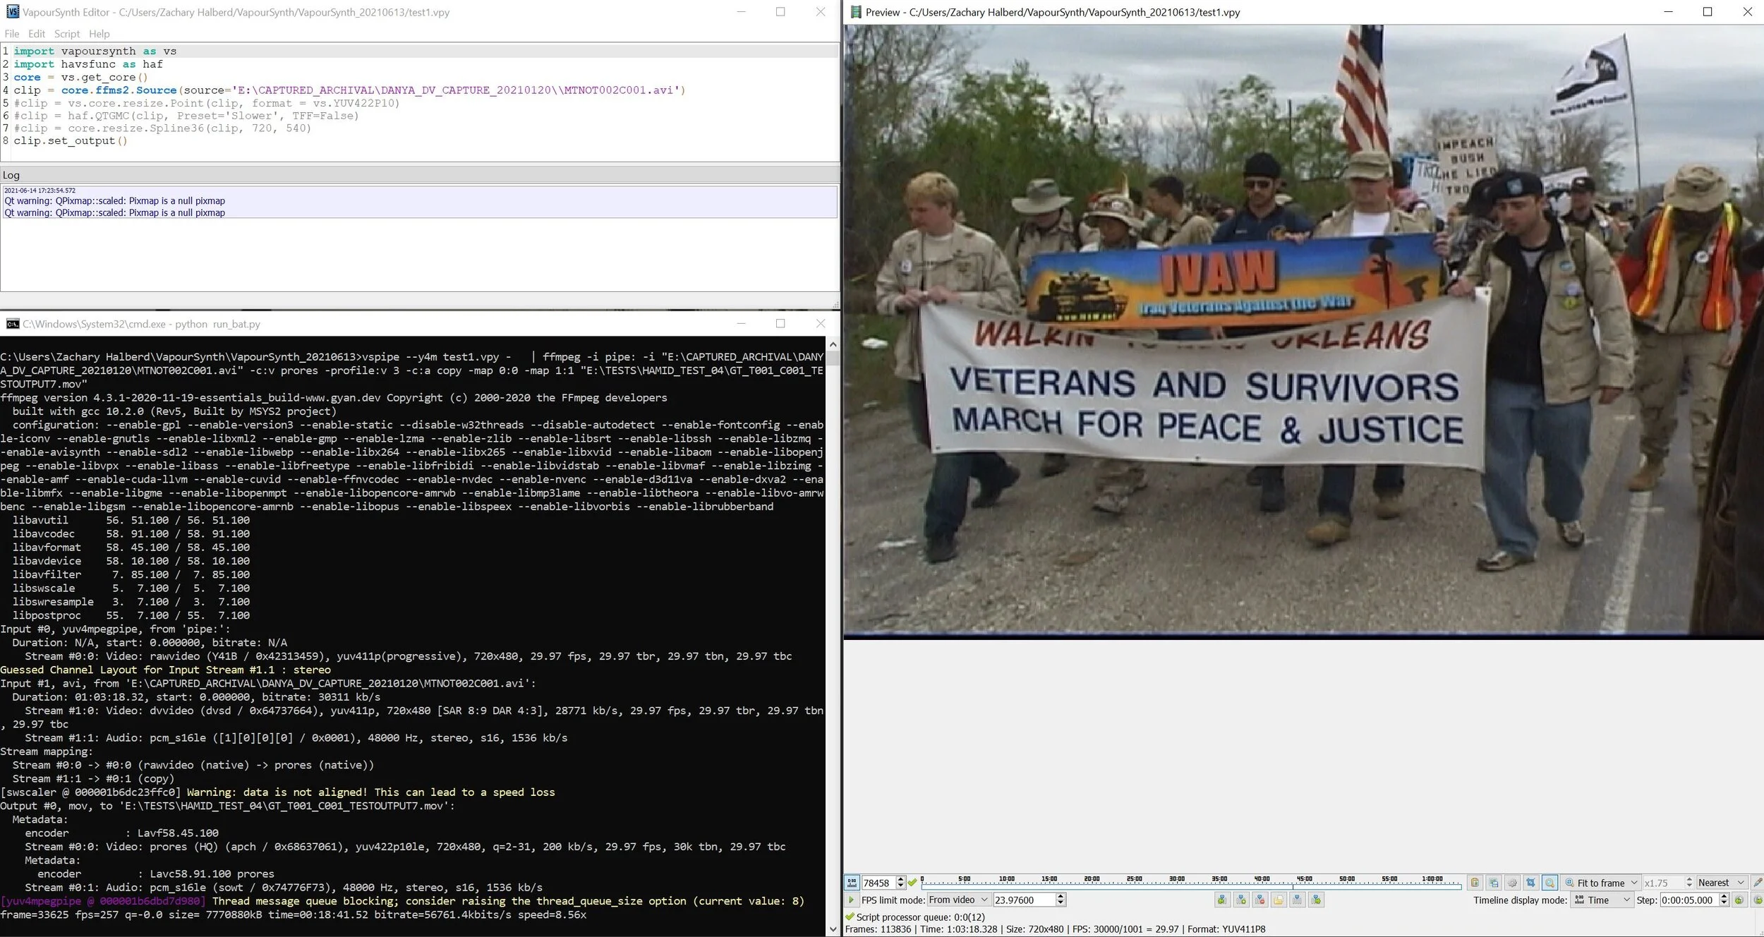Viewport: 1764px width, 937px height.
Task: Click the cmd window scrollbar up arrow
Action: pos(833,345)
